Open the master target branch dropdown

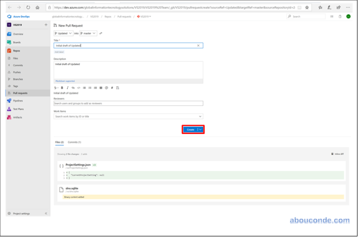coord(88,33)
